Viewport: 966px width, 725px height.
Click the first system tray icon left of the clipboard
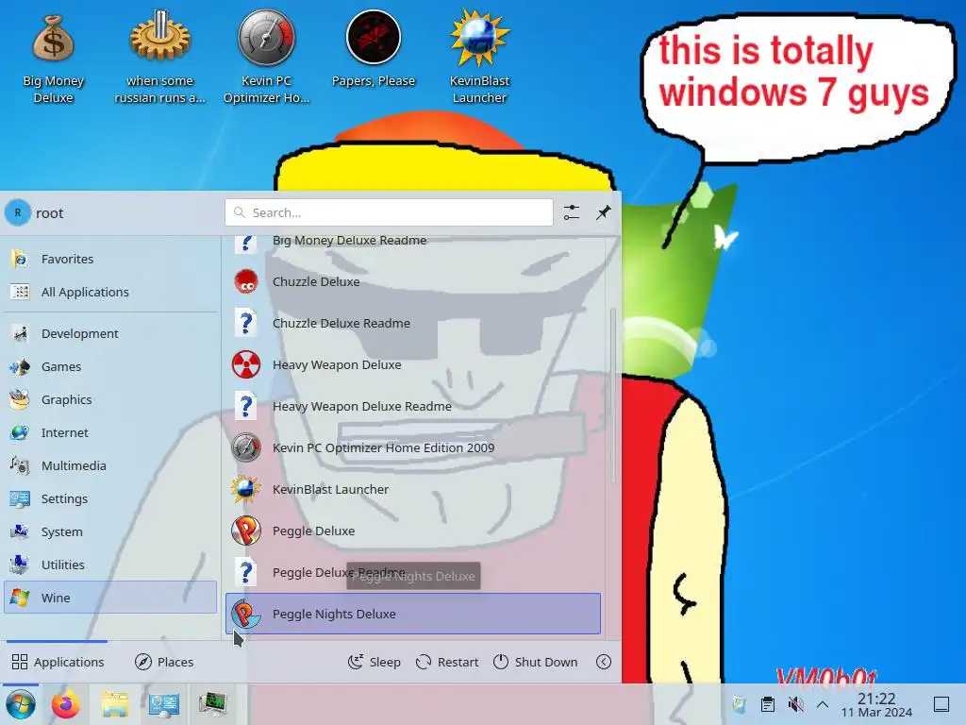[739, 704]
